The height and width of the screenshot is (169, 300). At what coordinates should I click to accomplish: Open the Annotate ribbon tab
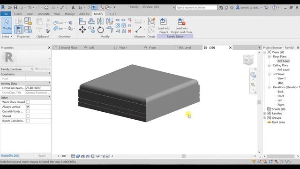pos(44,14)
